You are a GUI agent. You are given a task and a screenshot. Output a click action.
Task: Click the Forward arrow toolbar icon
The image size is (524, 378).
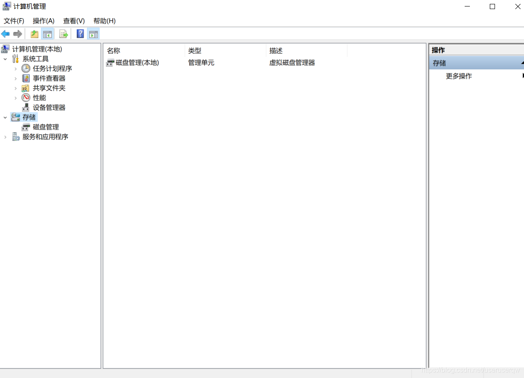click(18, 34)
